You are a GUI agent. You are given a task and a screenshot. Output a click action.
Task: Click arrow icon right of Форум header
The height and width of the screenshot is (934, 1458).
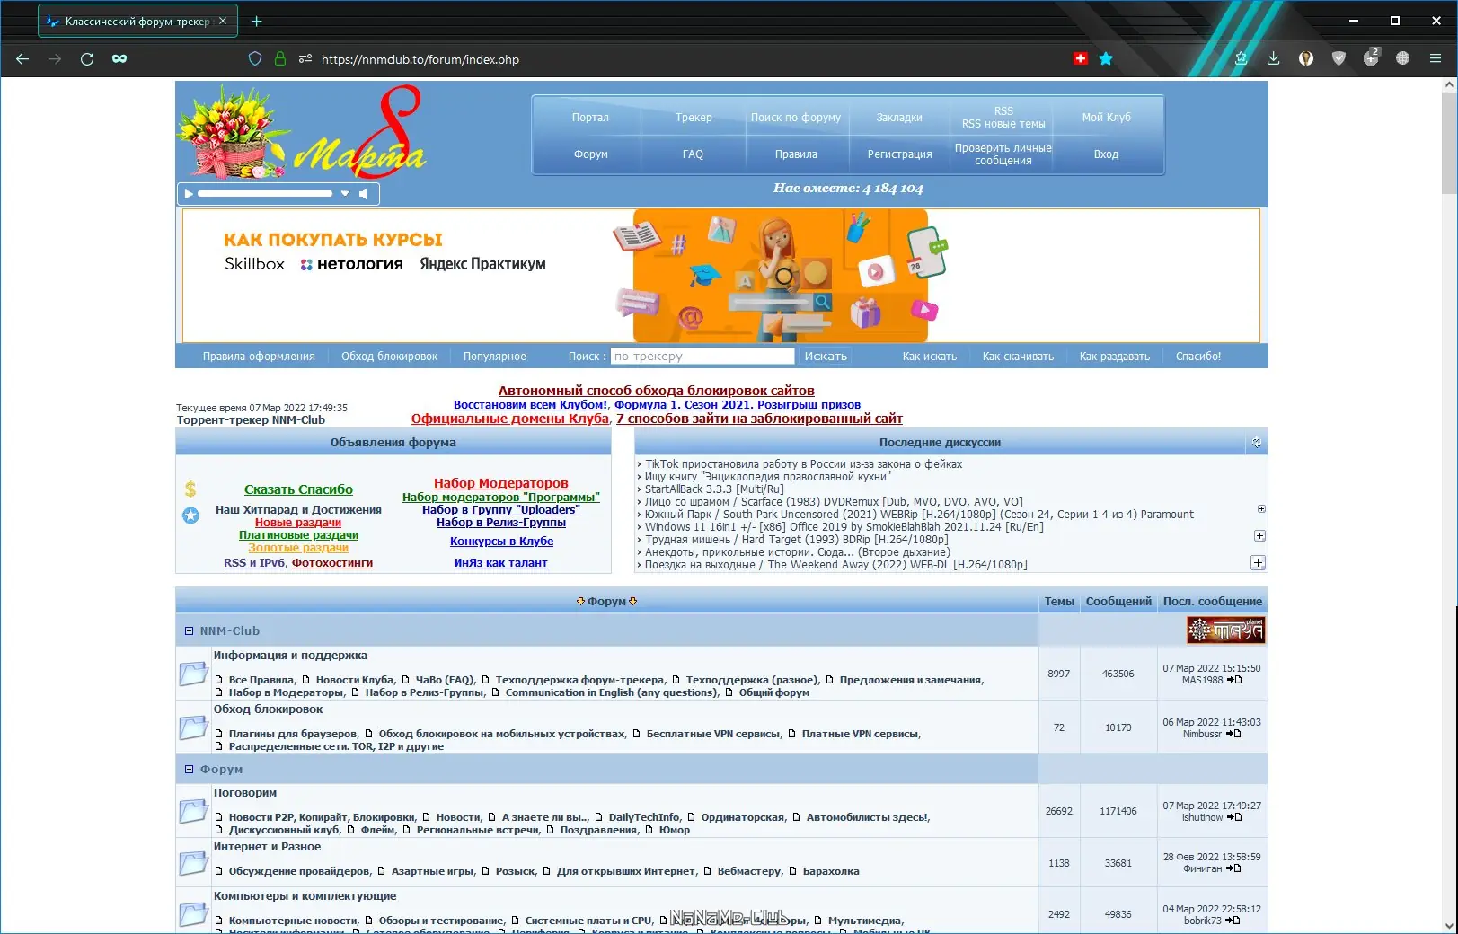click(633, 602)
